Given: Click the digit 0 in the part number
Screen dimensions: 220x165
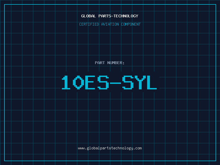Looking at the screenshot, I should coord(79,82).
